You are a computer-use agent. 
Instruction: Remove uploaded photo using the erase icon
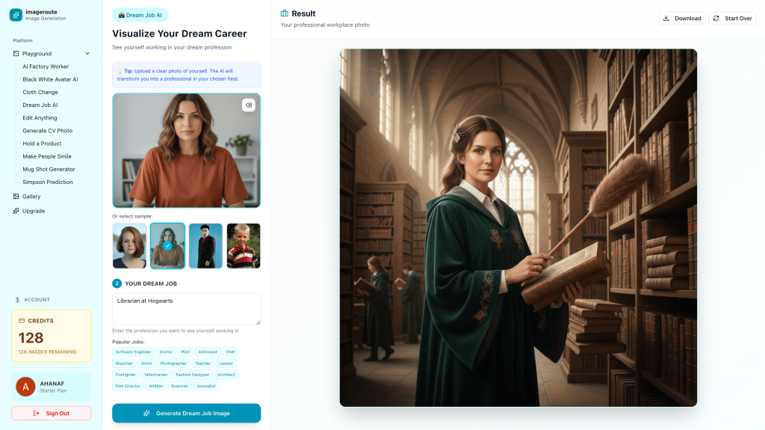249,105
